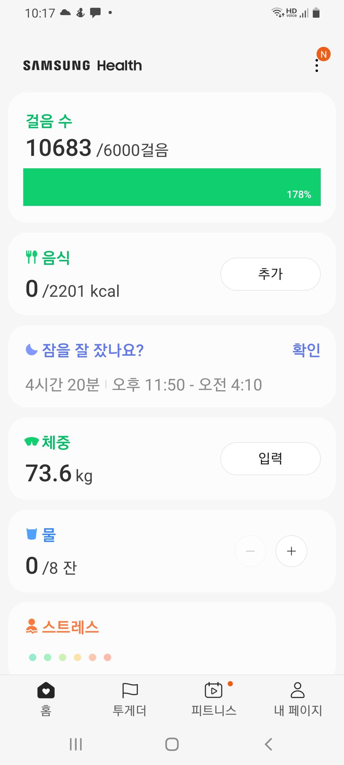
Task: Go to the 내 페이지 tab
Action: (298, 699)
